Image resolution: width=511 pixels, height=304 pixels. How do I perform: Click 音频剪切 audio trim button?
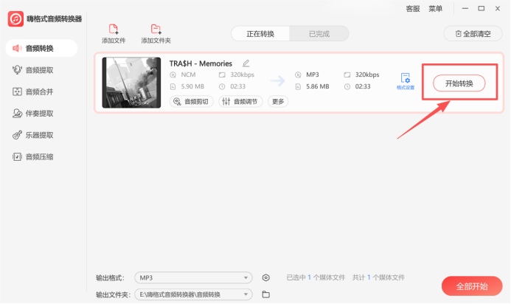191,101
